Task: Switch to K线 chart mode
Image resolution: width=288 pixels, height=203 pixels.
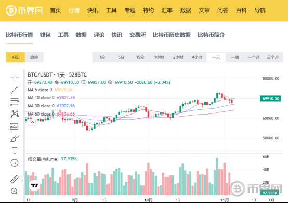Action: pyautogui.click(x=15, y=57)
